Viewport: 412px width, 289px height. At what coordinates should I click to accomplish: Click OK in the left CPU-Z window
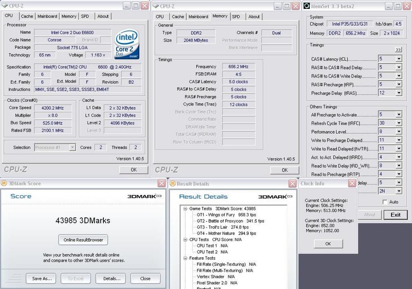click(134, 170)
